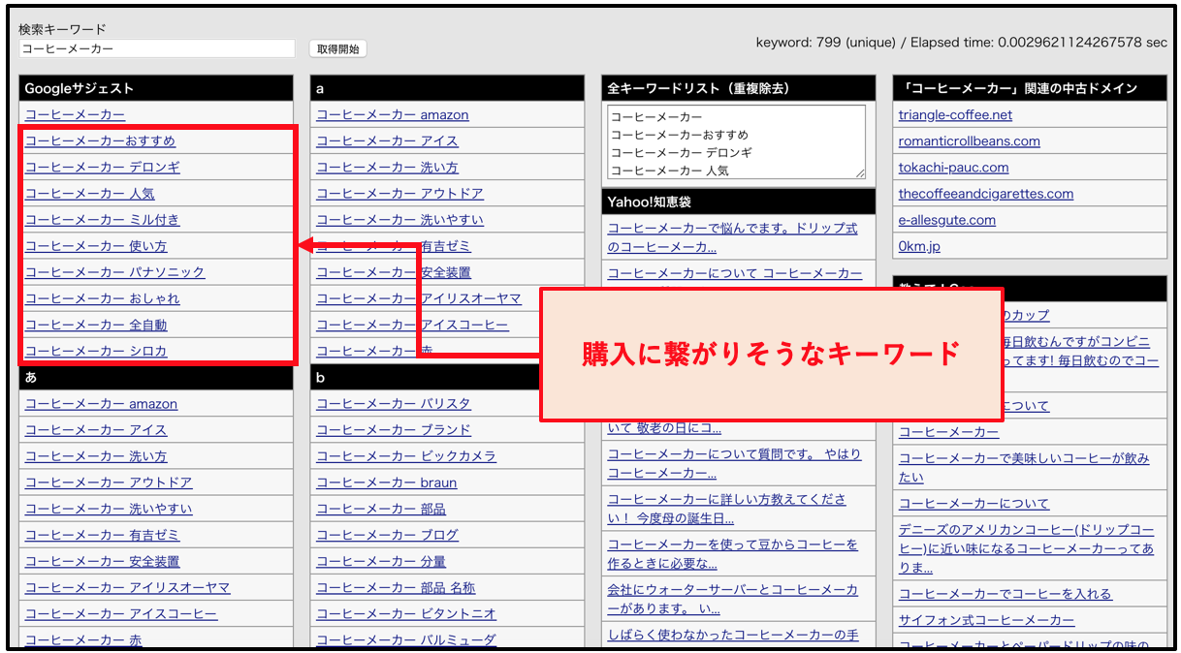The width and height of the screenshot is (1181, 653).
Task: Select コーヒーメーカー アイリスオーヤマ in the あ section
Action: (x=127, y=587)
